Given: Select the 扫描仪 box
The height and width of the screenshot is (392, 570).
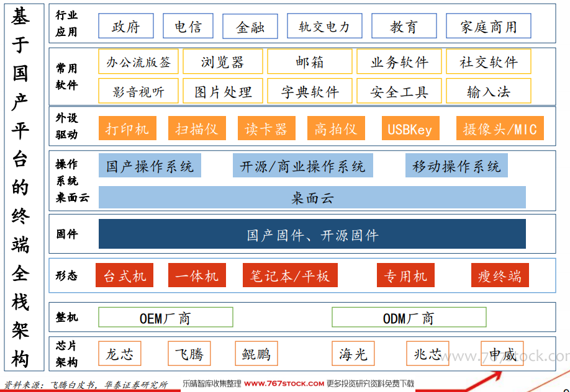Looking at the screenshot, I should coord(197,128).
